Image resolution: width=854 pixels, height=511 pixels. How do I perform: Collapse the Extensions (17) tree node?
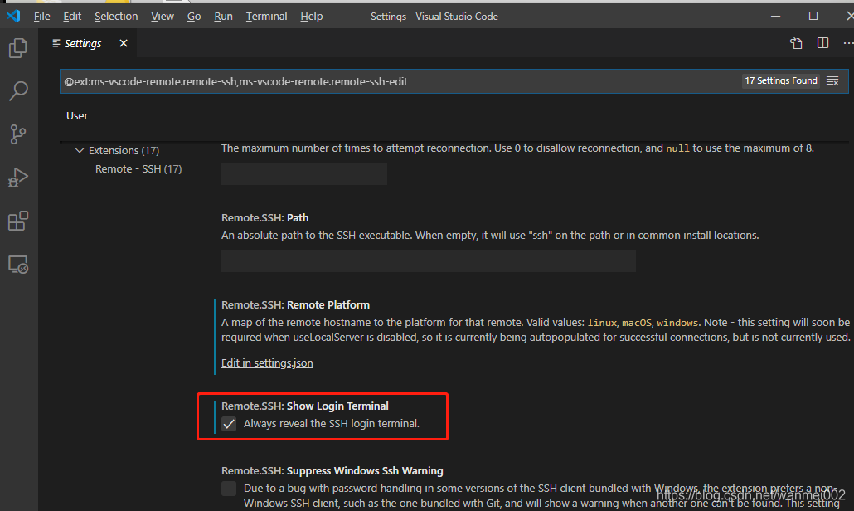point(80,150)
